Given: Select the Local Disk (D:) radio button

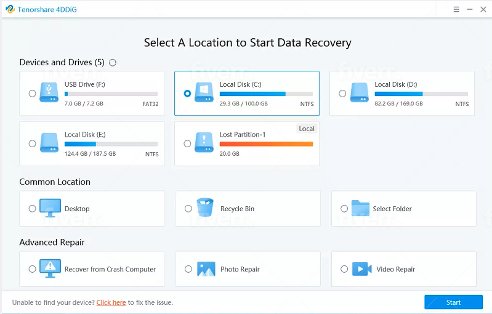Looking at the screenshot, I should coord(342,94).
